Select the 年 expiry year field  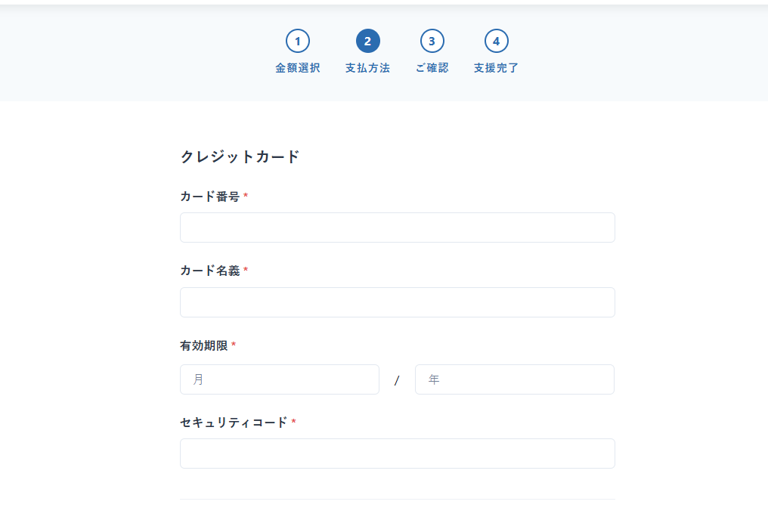[514, 379]
